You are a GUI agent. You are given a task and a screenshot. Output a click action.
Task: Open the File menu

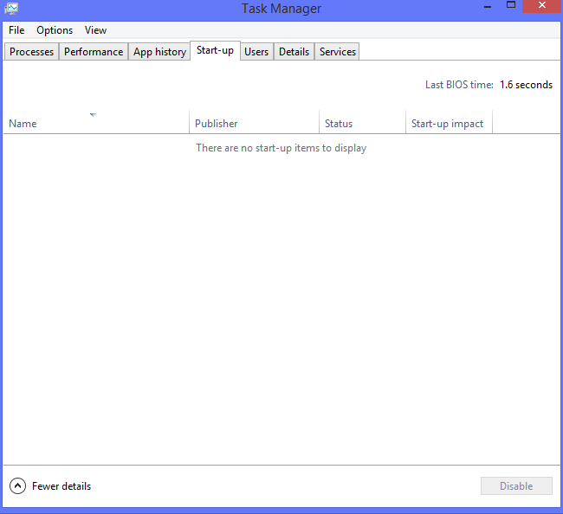point(16,30)
